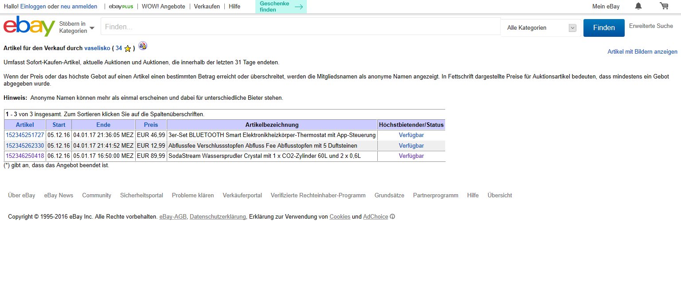Open Übersicht footer link

500,195
